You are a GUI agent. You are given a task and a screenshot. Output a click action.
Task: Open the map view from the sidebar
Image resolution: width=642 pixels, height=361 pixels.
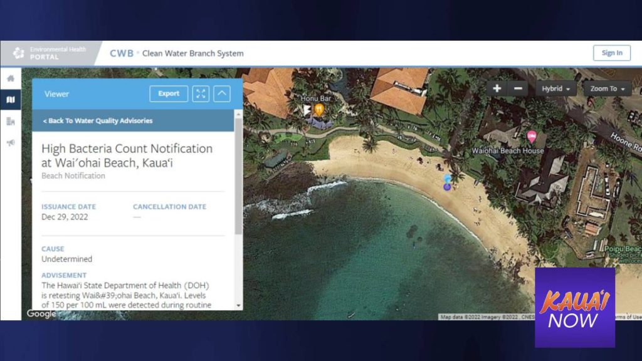point(10,100)
